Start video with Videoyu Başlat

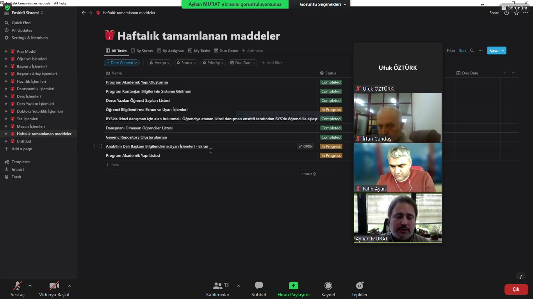click(54, 289)
